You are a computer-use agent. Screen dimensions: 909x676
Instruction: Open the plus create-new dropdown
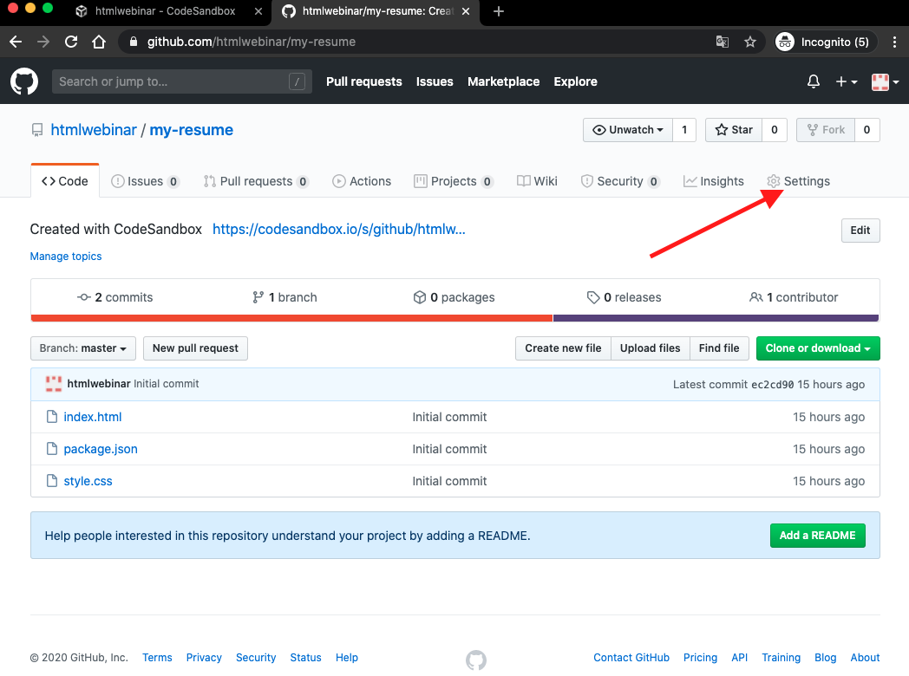846,81
